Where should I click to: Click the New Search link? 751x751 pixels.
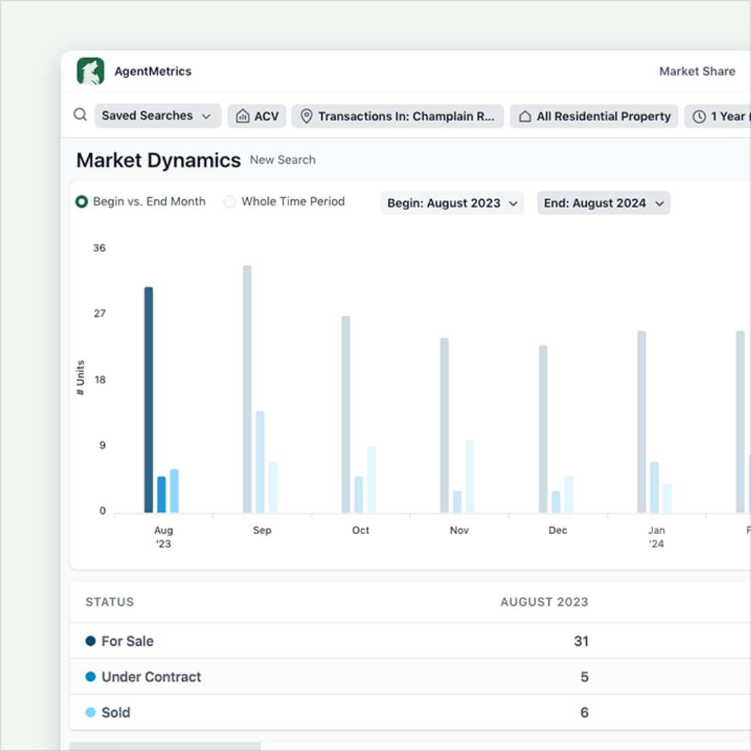coord(282,160)
